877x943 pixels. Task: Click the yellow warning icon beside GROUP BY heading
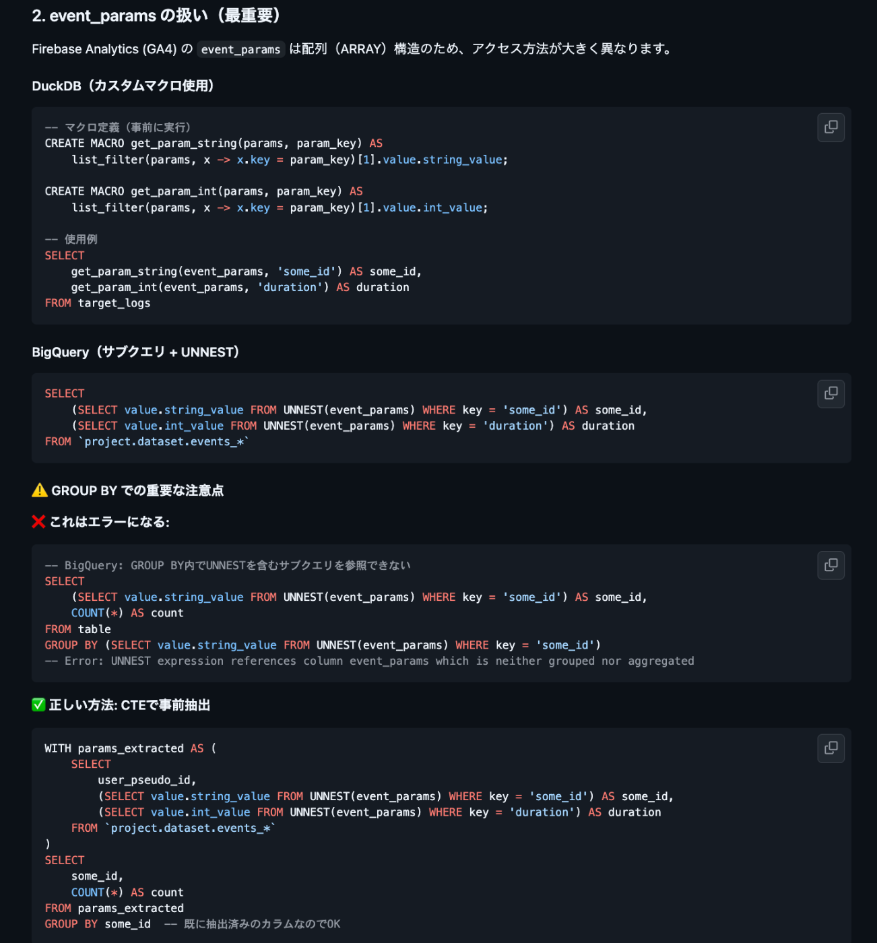click(x=40, y=490)
